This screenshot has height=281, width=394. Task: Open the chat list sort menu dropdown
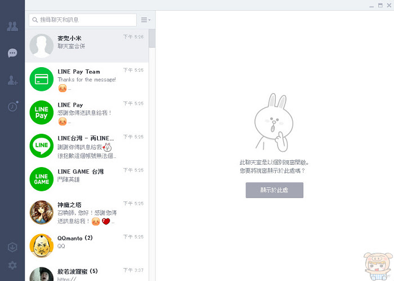(x=145, y=20)
